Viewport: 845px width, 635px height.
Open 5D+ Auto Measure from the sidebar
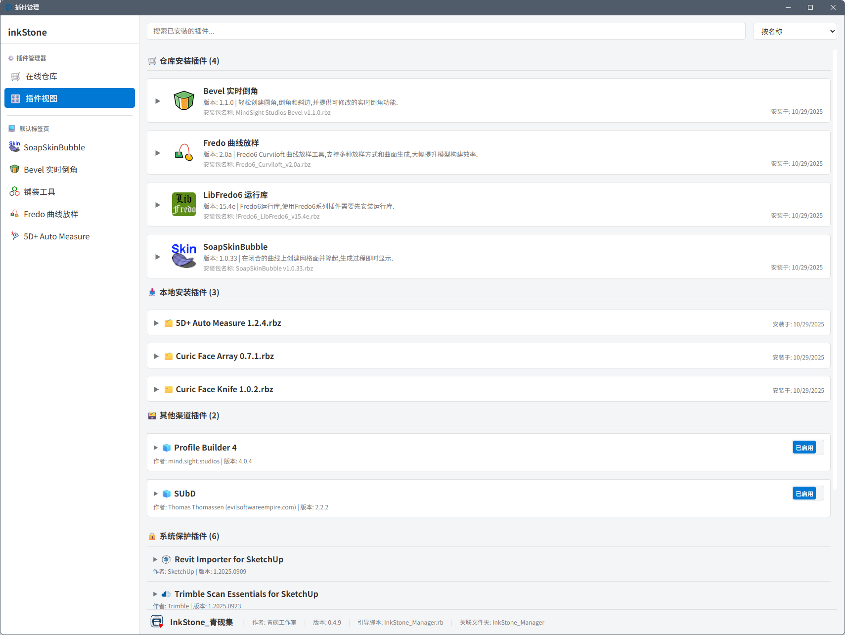coord(56,236)
